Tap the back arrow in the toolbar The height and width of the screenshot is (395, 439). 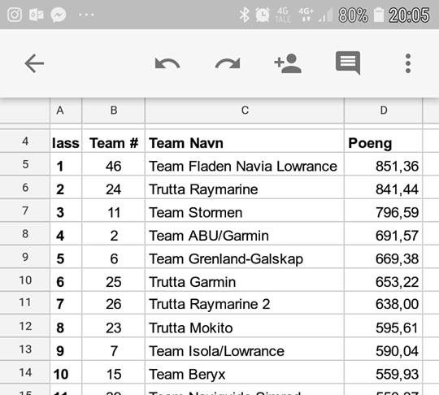pyautogui.click(x=34, y=63)
